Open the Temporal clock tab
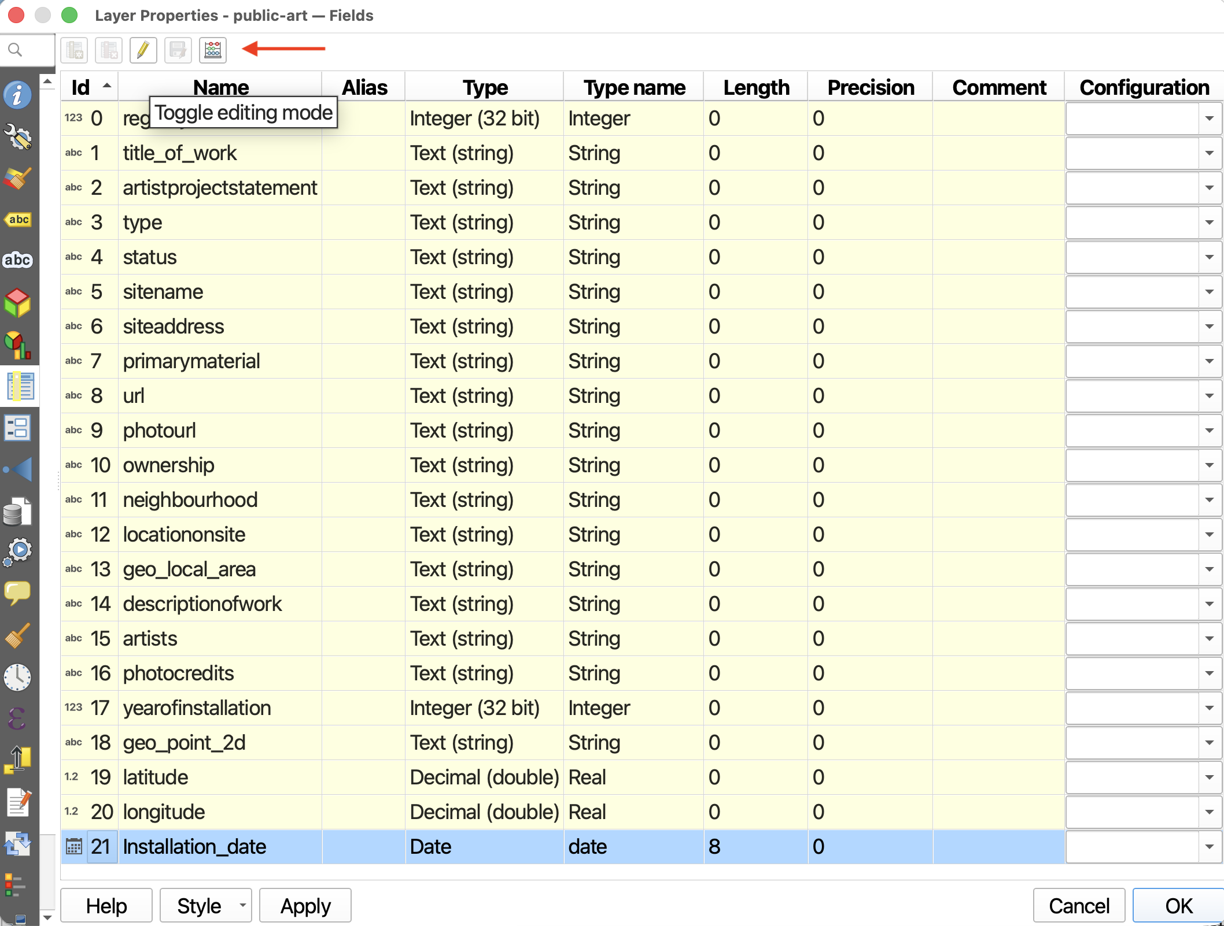Viewport: 1224px width, 926px height. (x=18, y=677)
